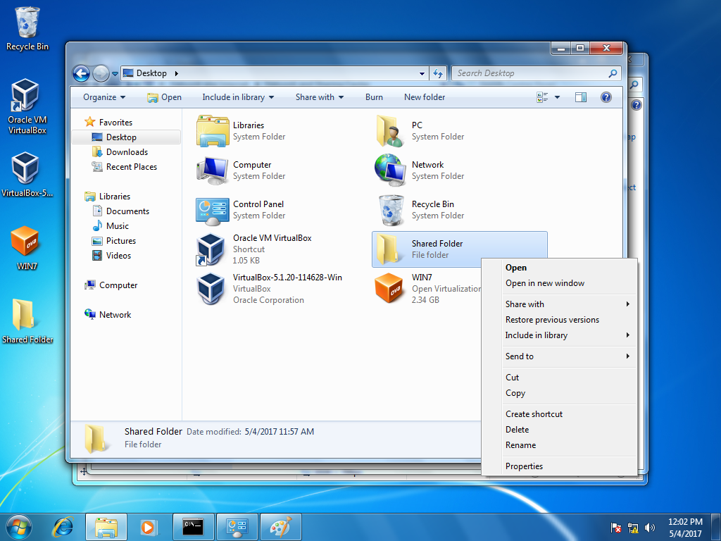Select Downloads in the Favorites sidebar
The width and height of the screenshot is (721, 541).
[x=127, y=152]
